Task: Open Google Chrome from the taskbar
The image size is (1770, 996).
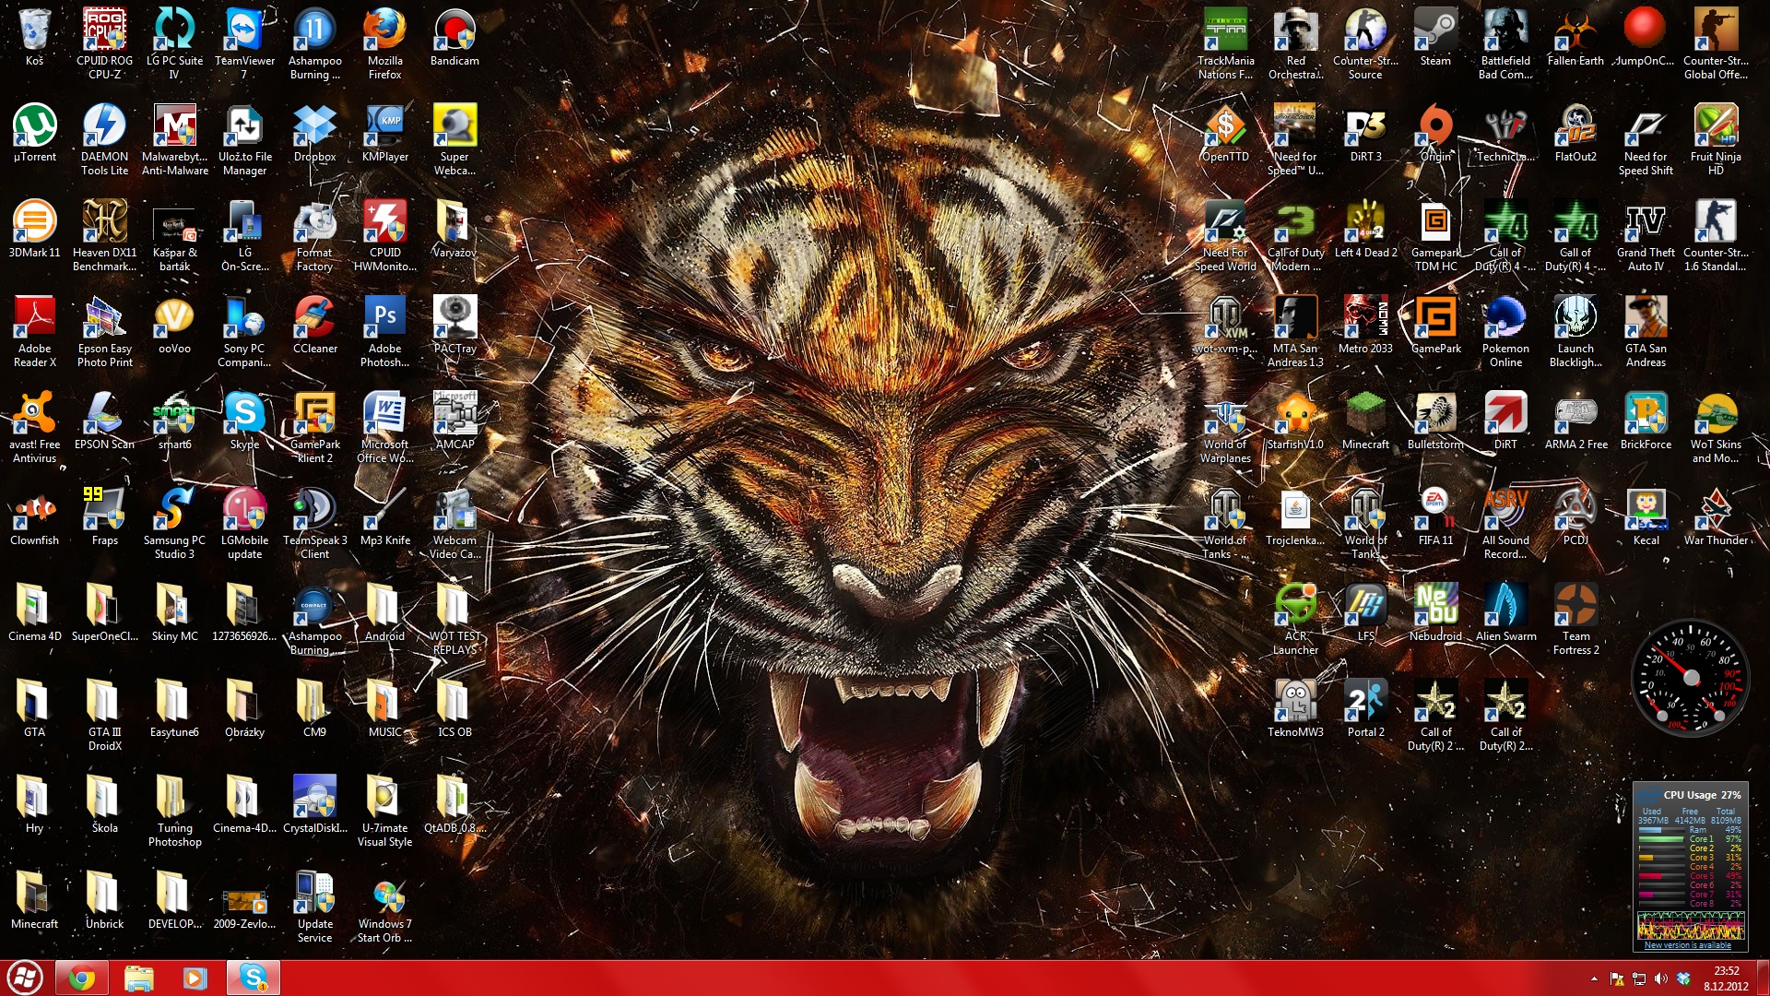Action: [x=82, y=978]
